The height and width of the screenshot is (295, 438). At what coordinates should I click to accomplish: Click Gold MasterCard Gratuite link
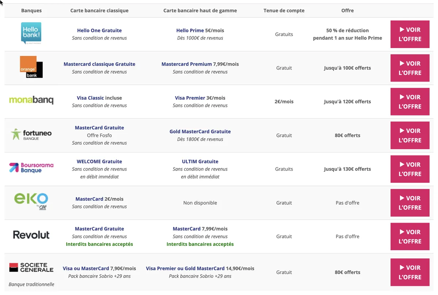pyautogui.click(x=200, y=131)
